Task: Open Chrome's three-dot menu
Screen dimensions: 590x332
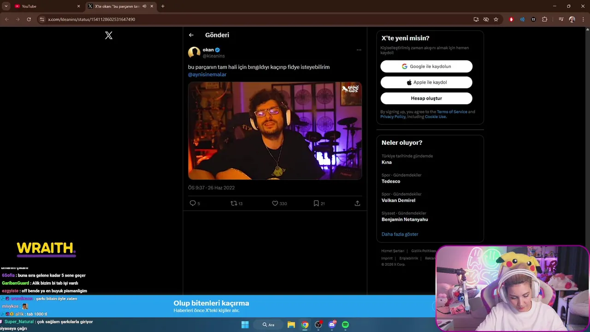Action: pyautogui.click(x=583, y=19)
